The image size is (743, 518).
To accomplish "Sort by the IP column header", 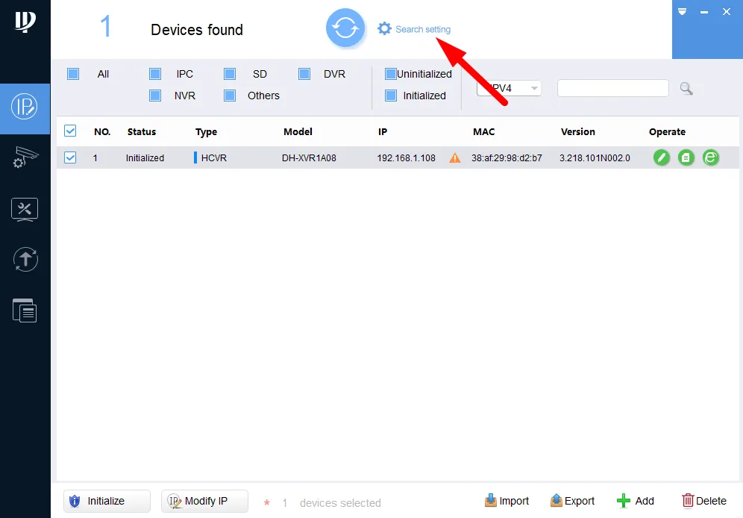I will coord(383,132).
